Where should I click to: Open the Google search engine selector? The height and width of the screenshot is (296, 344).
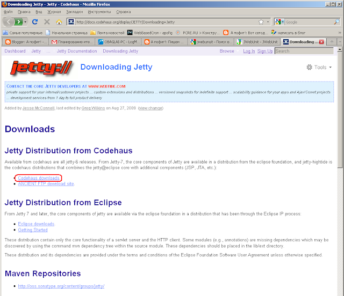[279, 22]
